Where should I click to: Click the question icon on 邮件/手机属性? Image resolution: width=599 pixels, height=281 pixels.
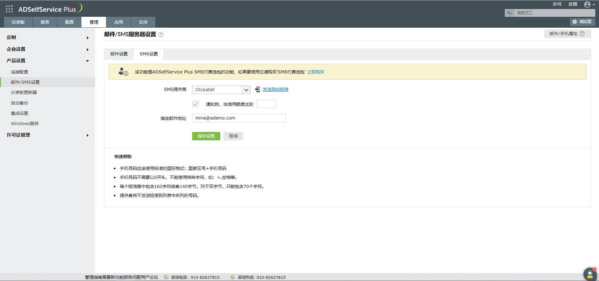click(582, 34)
